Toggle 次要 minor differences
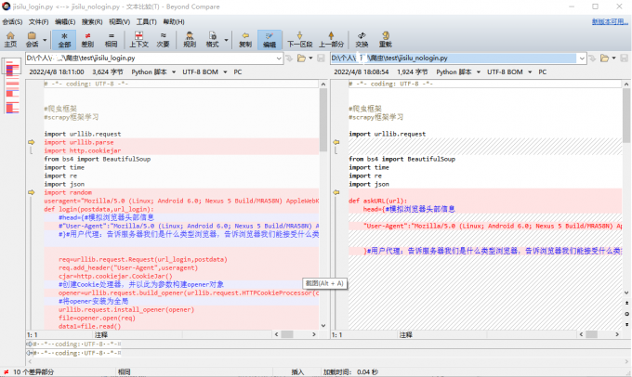This screenshot has height=377, width=632. (x=163, y=40)
